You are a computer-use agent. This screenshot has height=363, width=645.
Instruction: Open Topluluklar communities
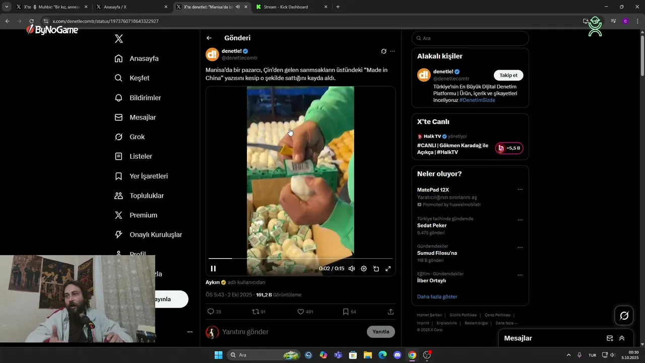point(139,196)
